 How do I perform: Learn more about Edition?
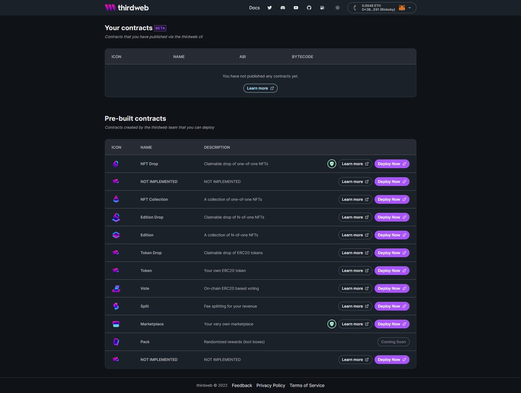point(355,235)
